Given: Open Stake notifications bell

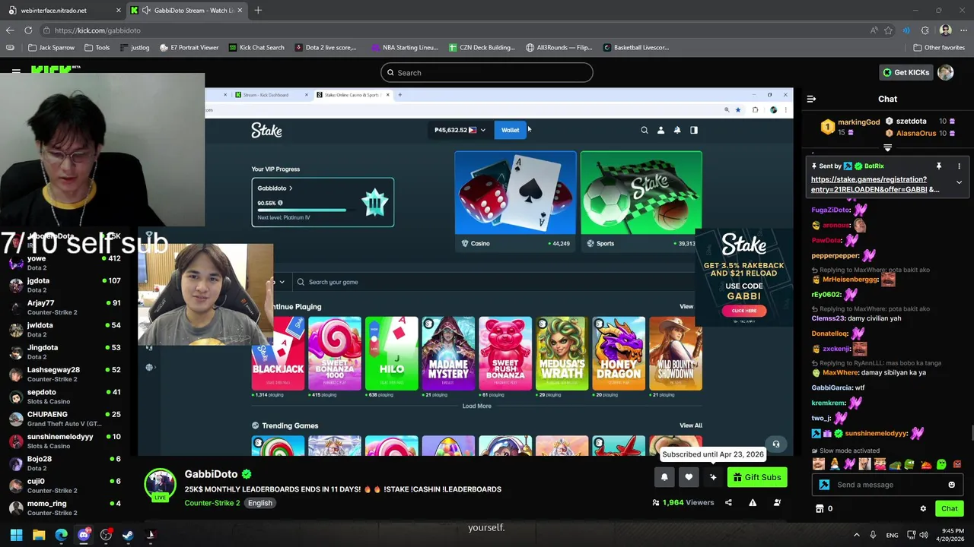Looking at the screenshot, I should click(677, 130).
